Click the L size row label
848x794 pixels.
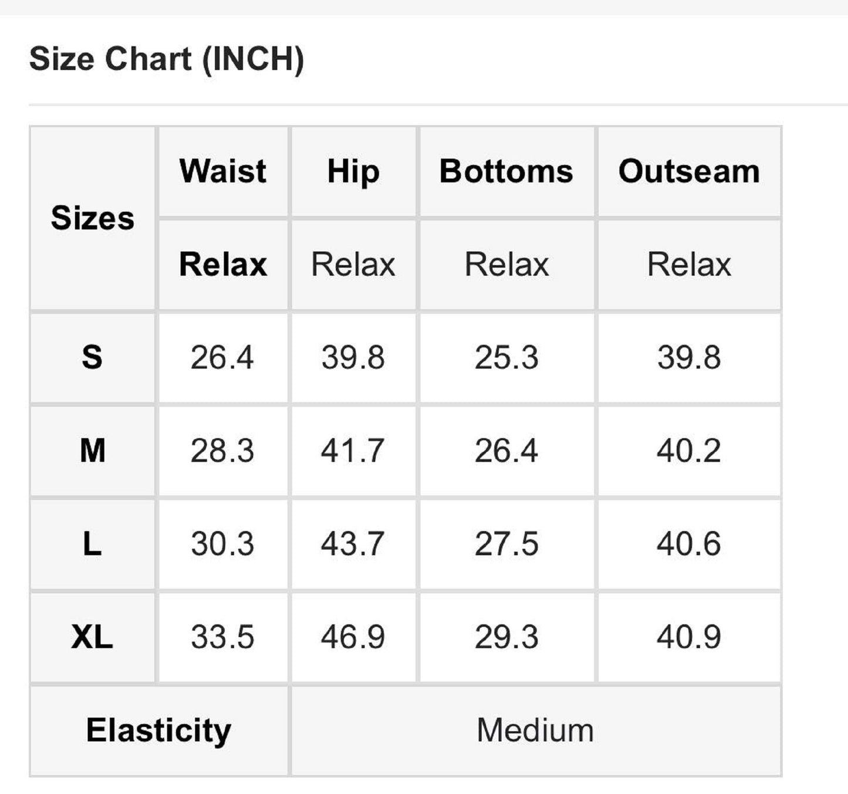(92, 544)
